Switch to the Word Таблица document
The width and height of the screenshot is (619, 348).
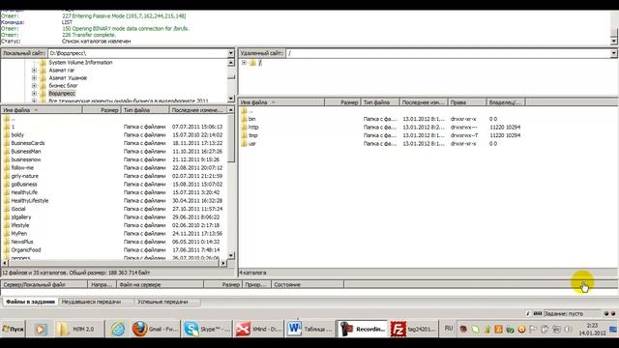coord(309,329)
